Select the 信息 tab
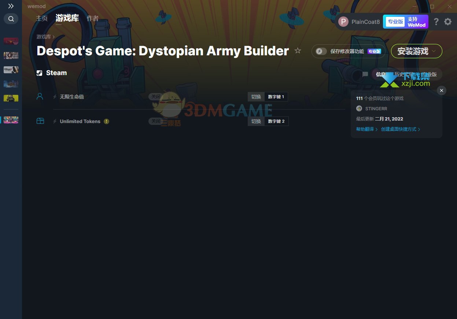The height and width of the screenshot is (319, 457). (381, 74)
